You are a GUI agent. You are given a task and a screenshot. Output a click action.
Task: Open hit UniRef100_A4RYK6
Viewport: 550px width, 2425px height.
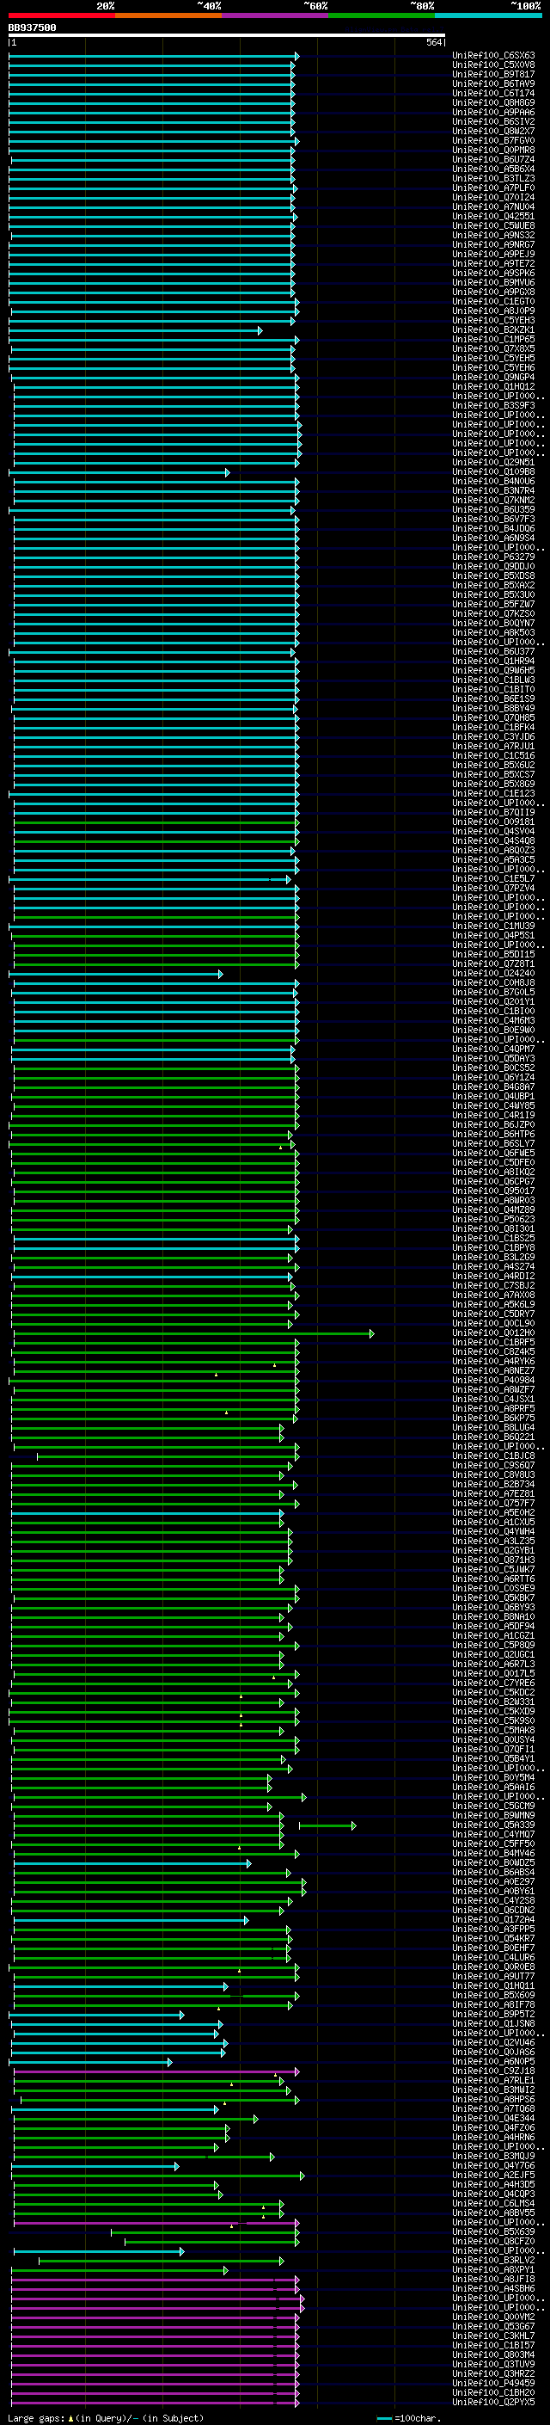coord(493,1361)
